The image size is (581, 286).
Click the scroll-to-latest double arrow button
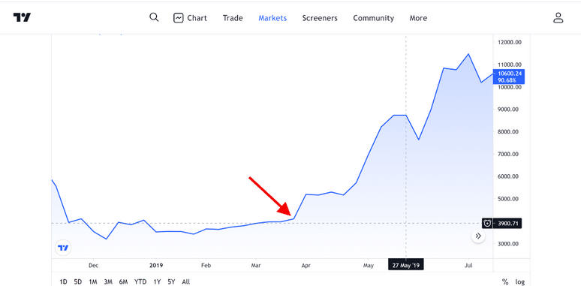point(478,236)
